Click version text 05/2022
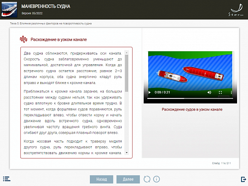The width and height of the screenshot is (248, 186). (32, 13)
